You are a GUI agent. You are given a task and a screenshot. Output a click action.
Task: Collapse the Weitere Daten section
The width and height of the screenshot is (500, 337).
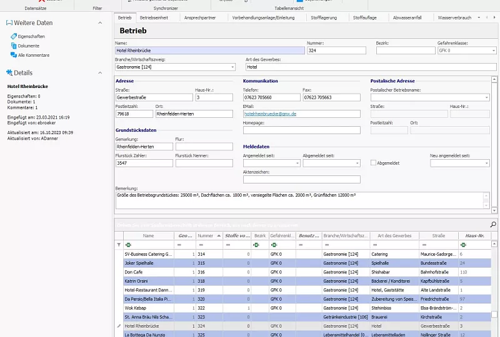(100, 22)
